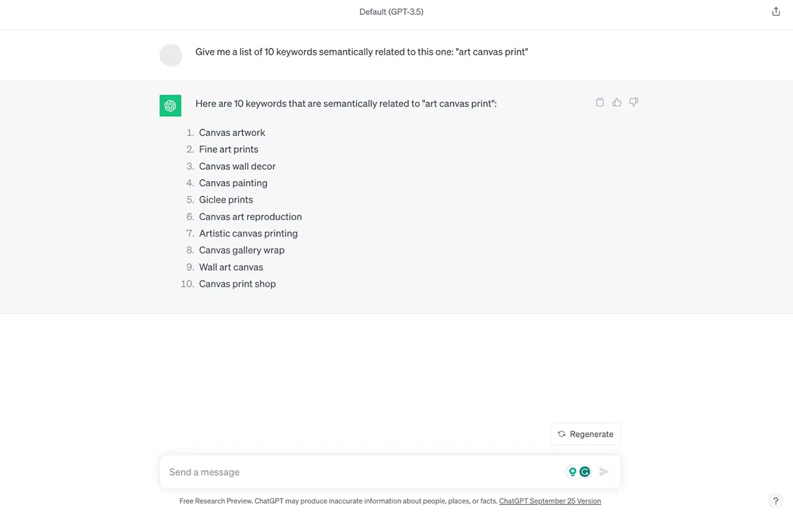Click the user prompt about art canvas print

[362, 52]
